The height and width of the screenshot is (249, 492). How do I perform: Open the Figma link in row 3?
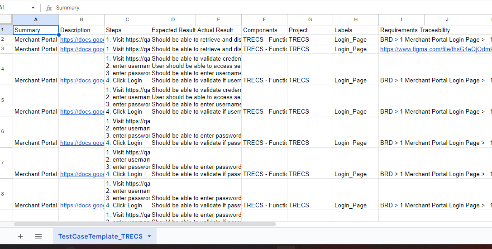pos(435,49)
